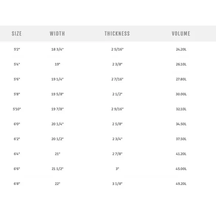The width and height of the screenshot is (216, 216).
Task: Click the SIZE column header
Action: (x=17, y=34)
